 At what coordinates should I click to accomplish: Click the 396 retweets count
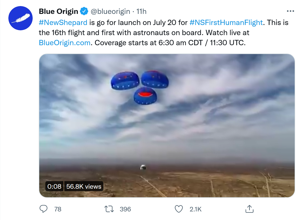(x=125, y=209)
